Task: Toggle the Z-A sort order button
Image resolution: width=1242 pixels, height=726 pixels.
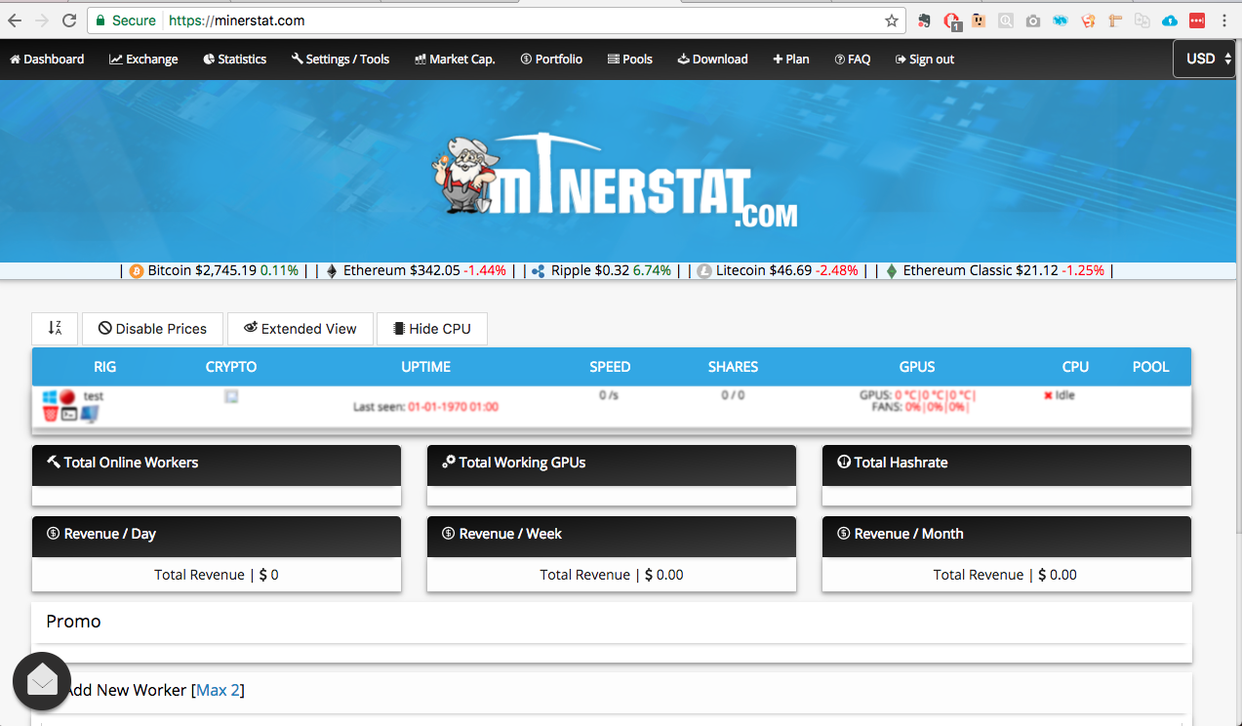Action: pyautogui.click(x=55, y=329)
